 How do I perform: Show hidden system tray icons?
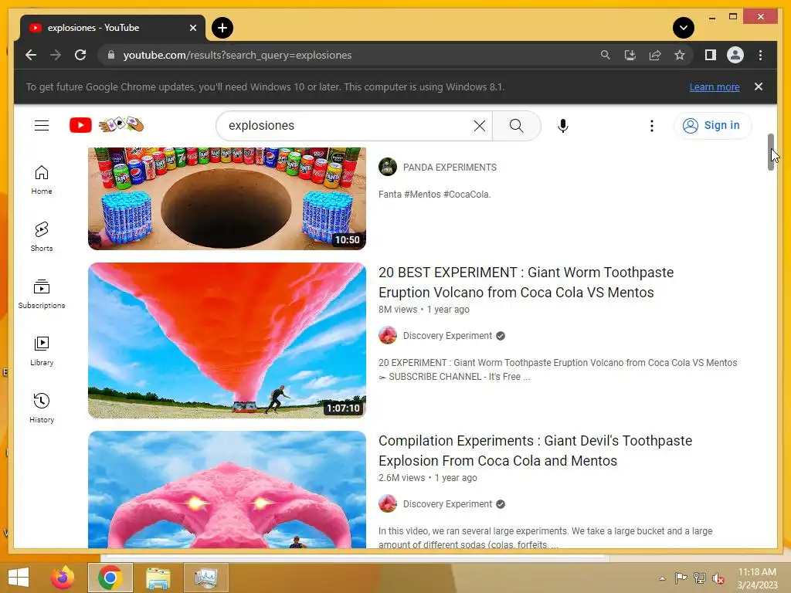click(x=662, y=578)
